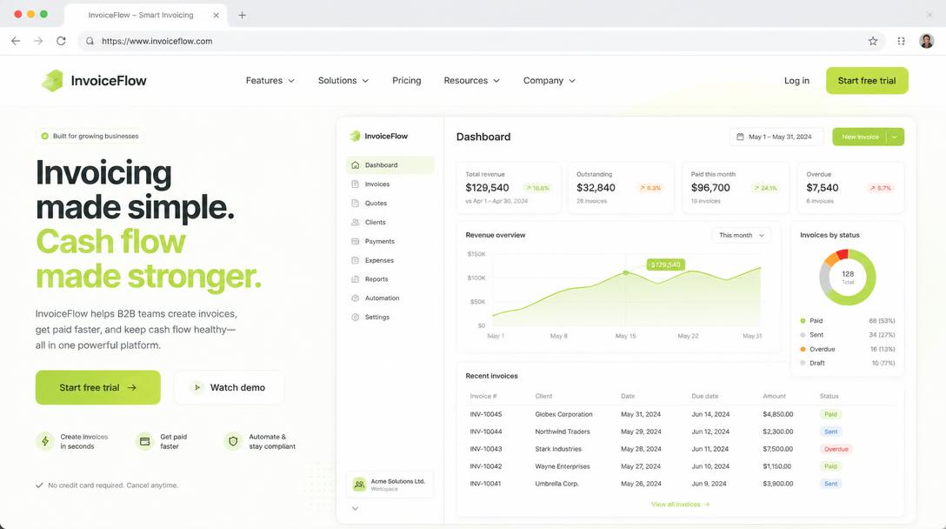Click the Clients people icon in sidebar
The image size is (946, 529).
[x=355, y=222]
